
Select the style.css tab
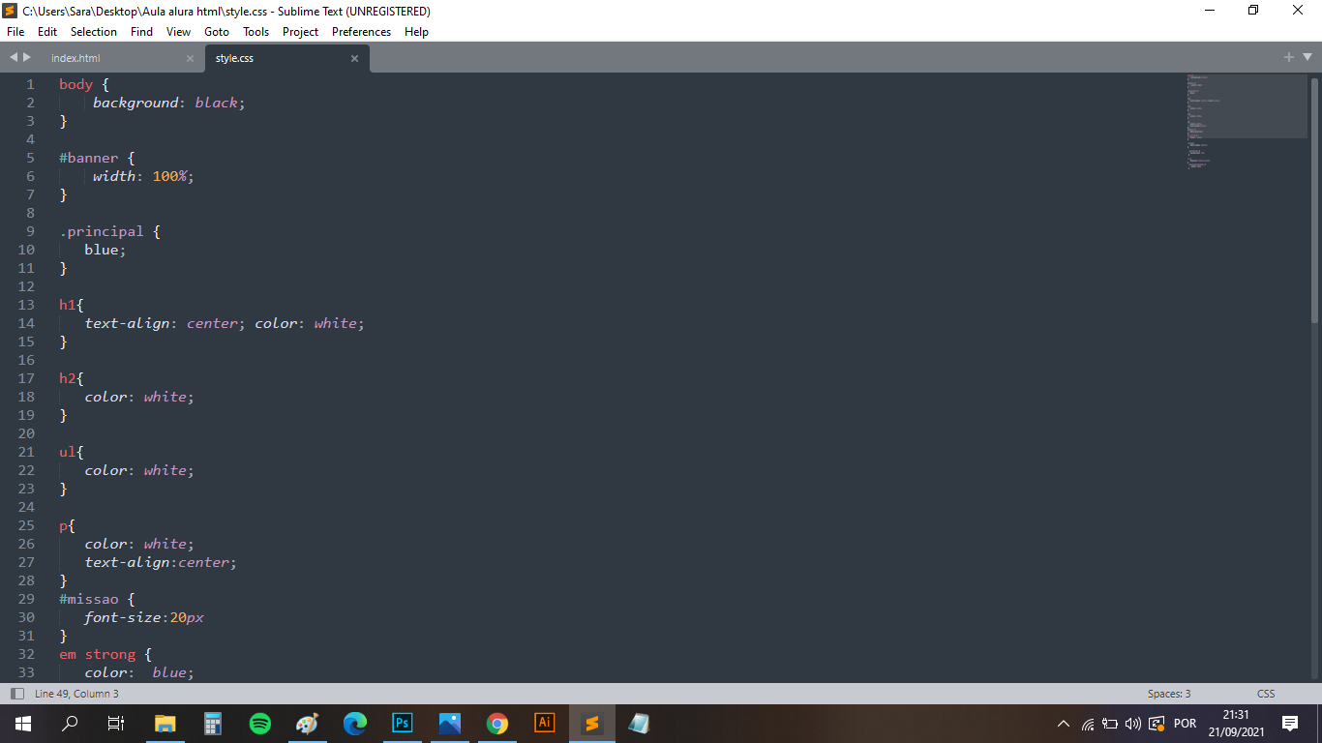coord(235,58)
